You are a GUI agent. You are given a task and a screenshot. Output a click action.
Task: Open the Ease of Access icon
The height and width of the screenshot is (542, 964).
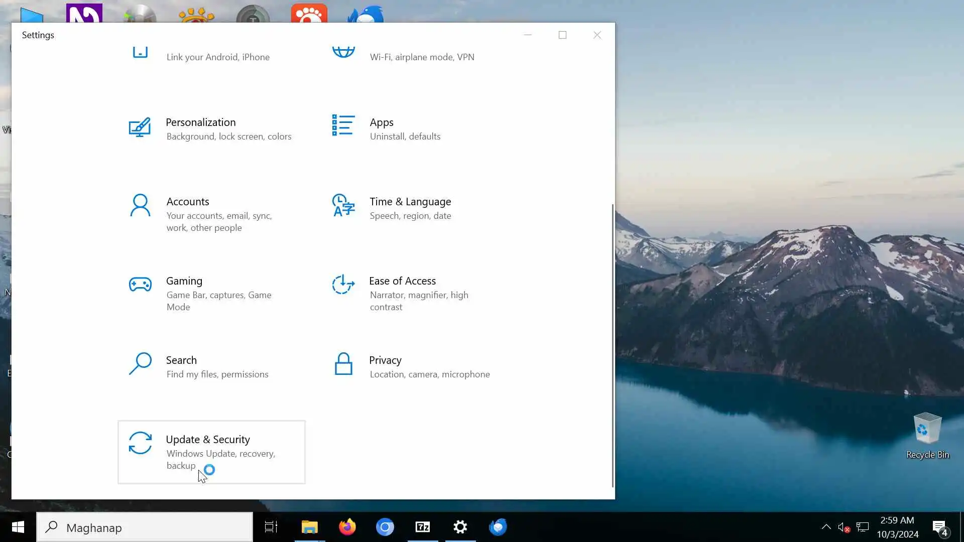point(343,285)
